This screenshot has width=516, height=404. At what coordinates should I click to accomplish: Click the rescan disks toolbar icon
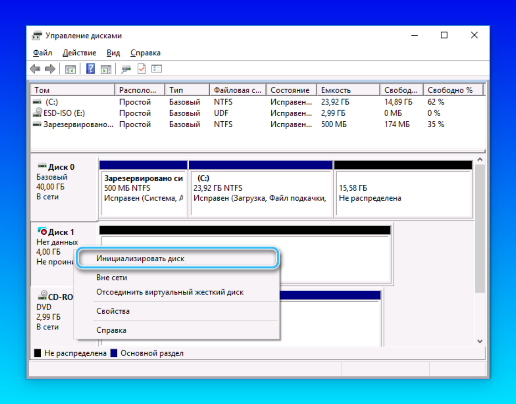pos(126,69)
